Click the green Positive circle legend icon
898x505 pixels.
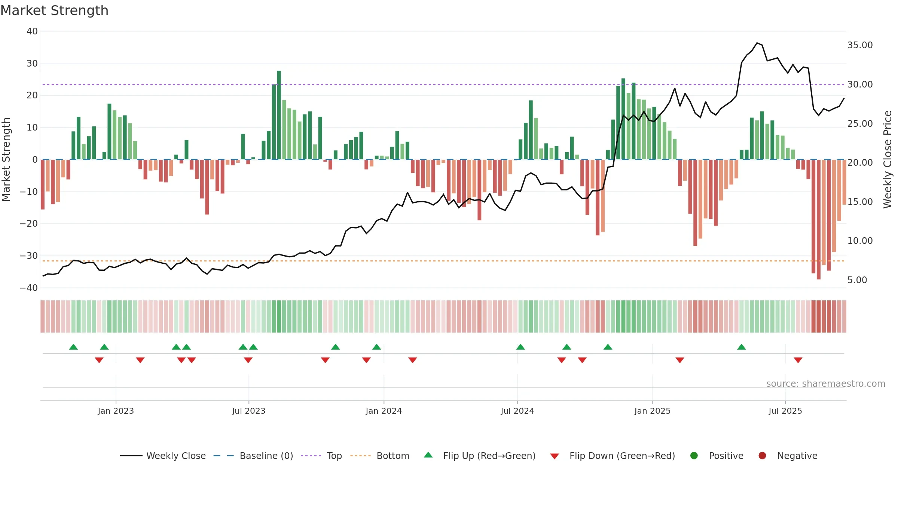point(694,456)
